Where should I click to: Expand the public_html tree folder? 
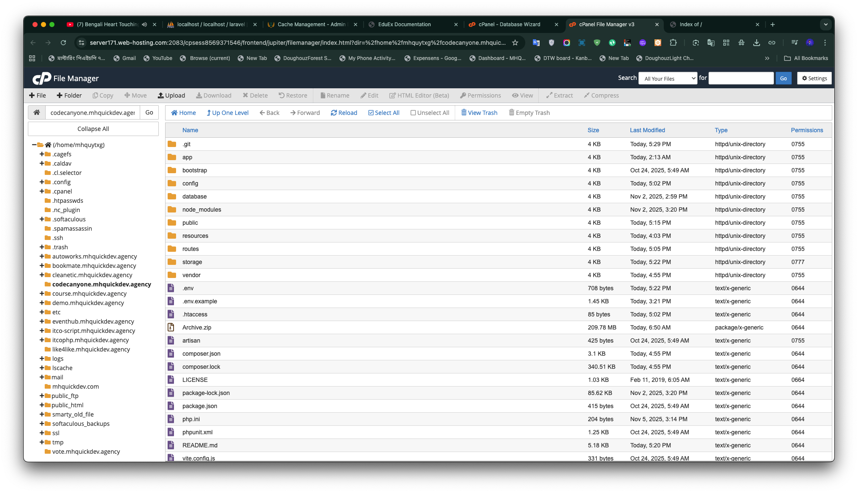tap(42, 405)
